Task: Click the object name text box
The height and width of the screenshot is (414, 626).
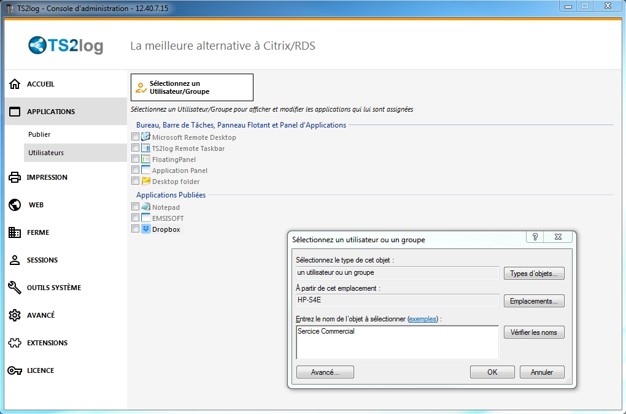Action: (x=397, y=342)
